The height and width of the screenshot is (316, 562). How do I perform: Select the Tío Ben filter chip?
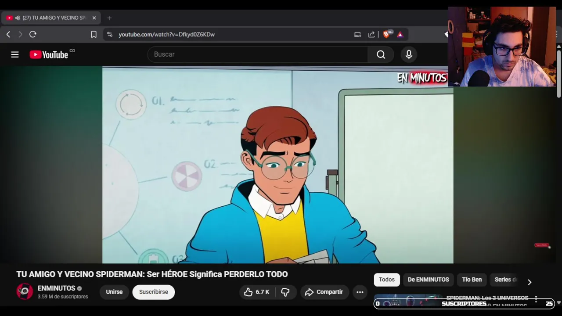[472, 280]
